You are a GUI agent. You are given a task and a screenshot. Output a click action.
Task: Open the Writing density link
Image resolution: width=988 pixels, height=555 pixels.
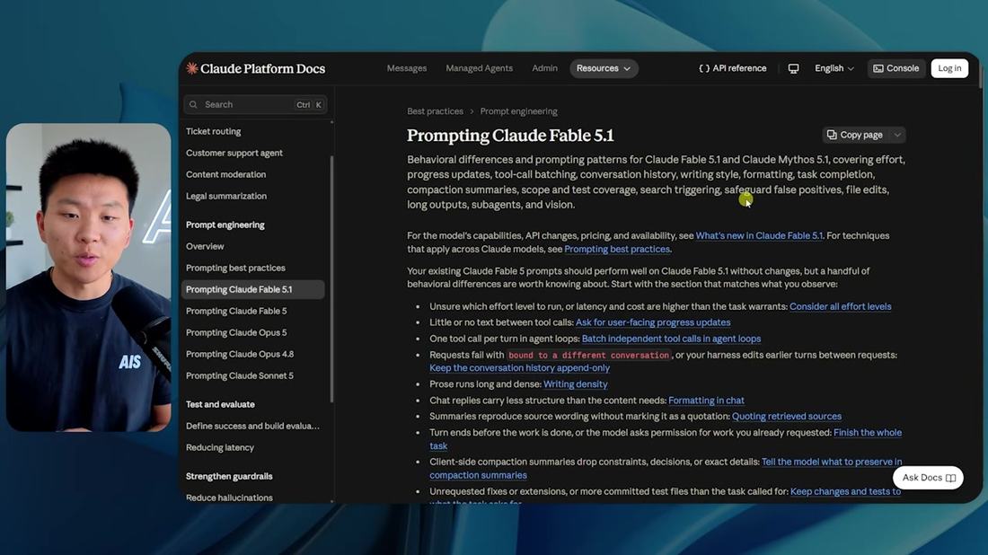pyautogui.click(x=575, y=383)
